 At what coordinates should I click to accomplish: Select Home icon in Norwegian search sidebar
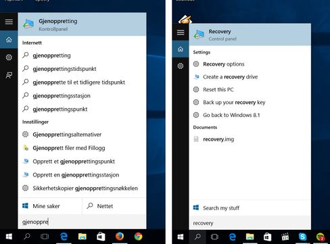(9, 40)
